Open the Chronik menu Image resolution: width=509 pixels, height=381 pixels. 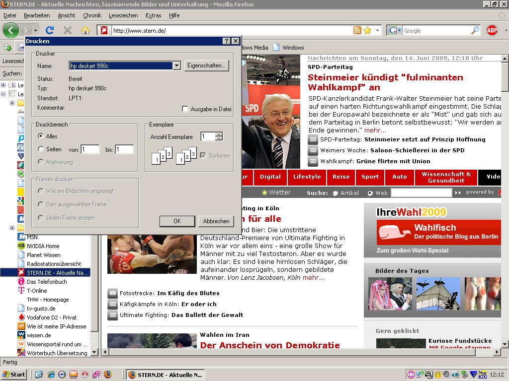[x=92, y=15]
